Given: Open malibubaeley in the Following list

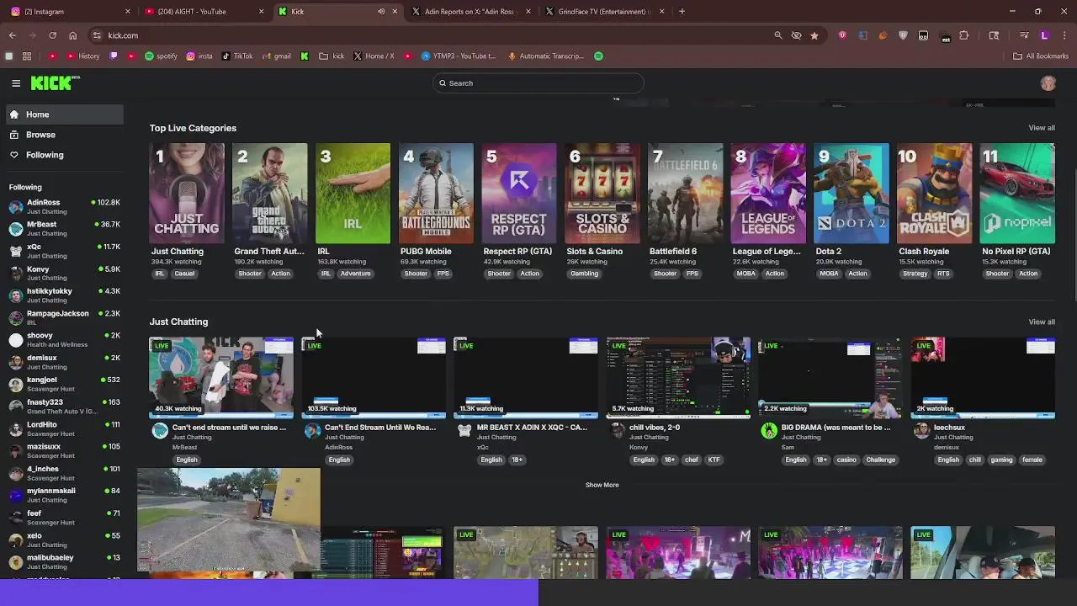Looking at the screenshot, I should tap(64, 561).
